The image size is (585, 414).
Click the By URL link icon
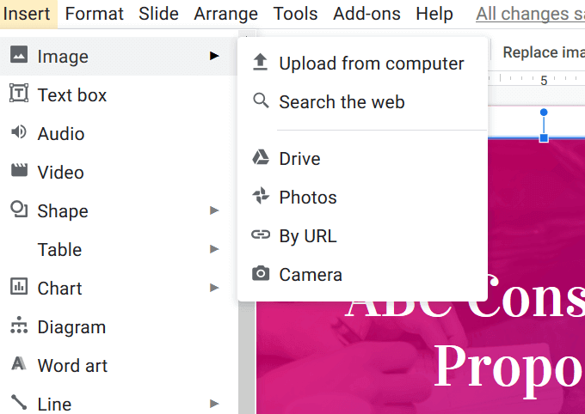click(x=260, y=235)
